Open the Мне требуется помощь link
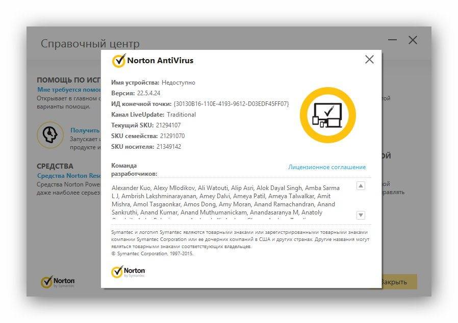This screenshot has height=323, width=458. 69,90
